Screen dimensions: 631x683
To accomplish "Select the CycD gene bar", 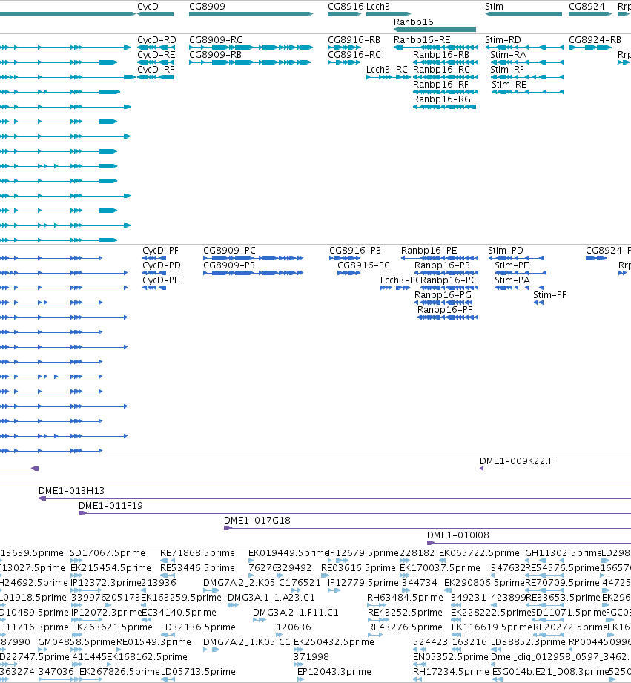I will 156,14.
